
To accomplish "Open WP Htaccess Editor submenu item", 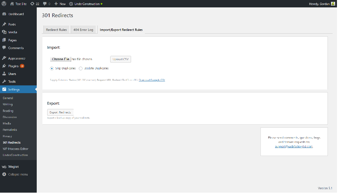I will point(15,149).
